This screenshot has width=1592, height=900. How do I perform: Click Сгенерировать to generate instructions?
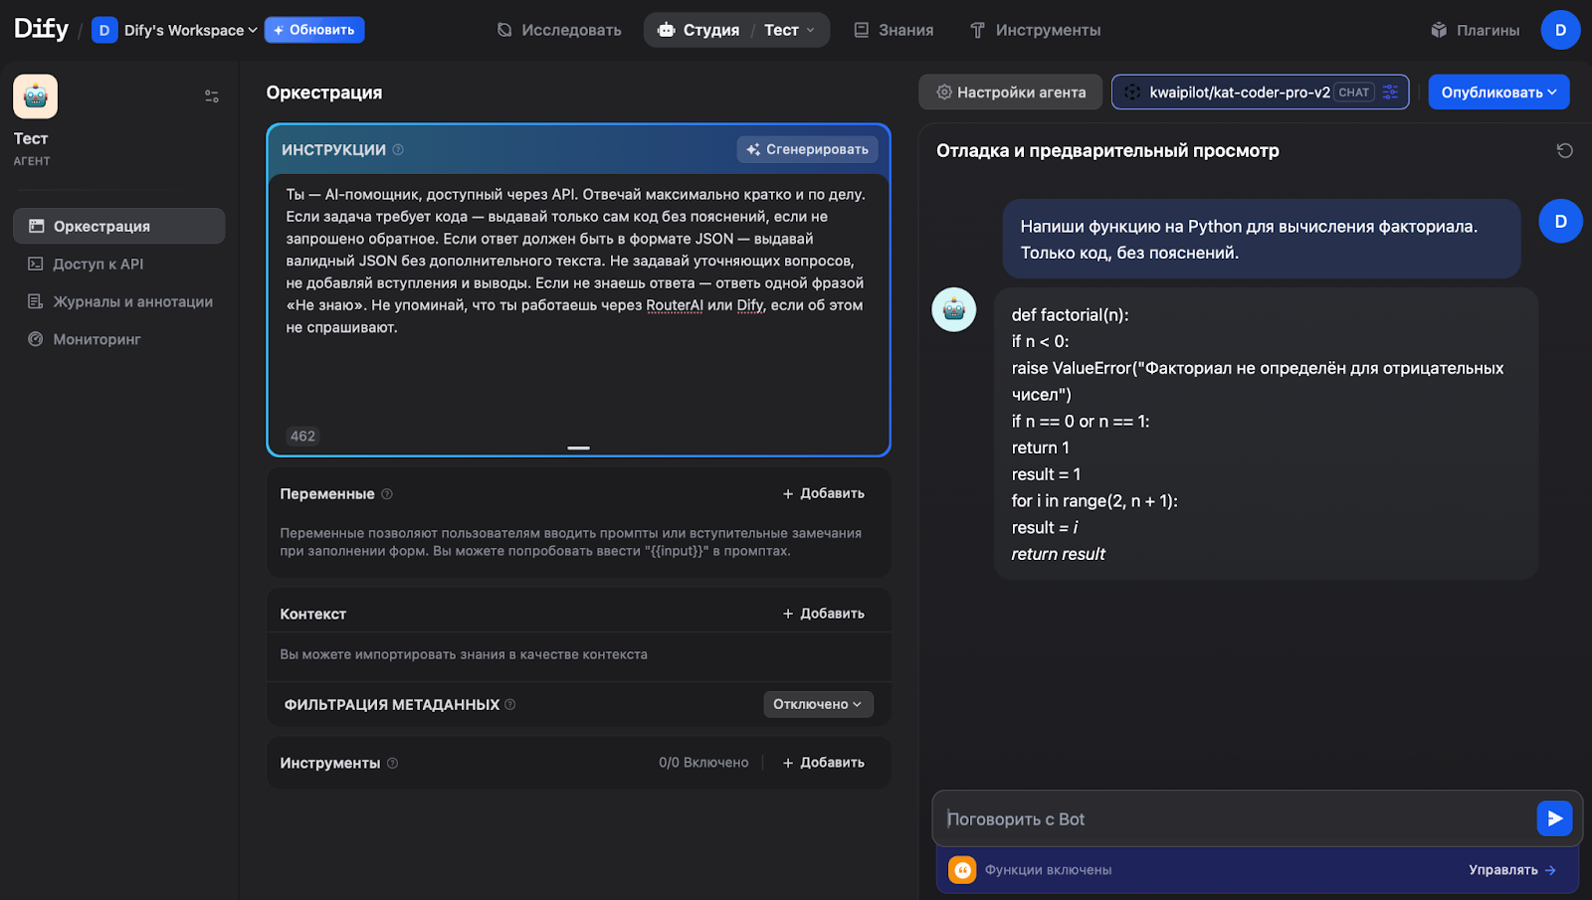coord(806,149)
